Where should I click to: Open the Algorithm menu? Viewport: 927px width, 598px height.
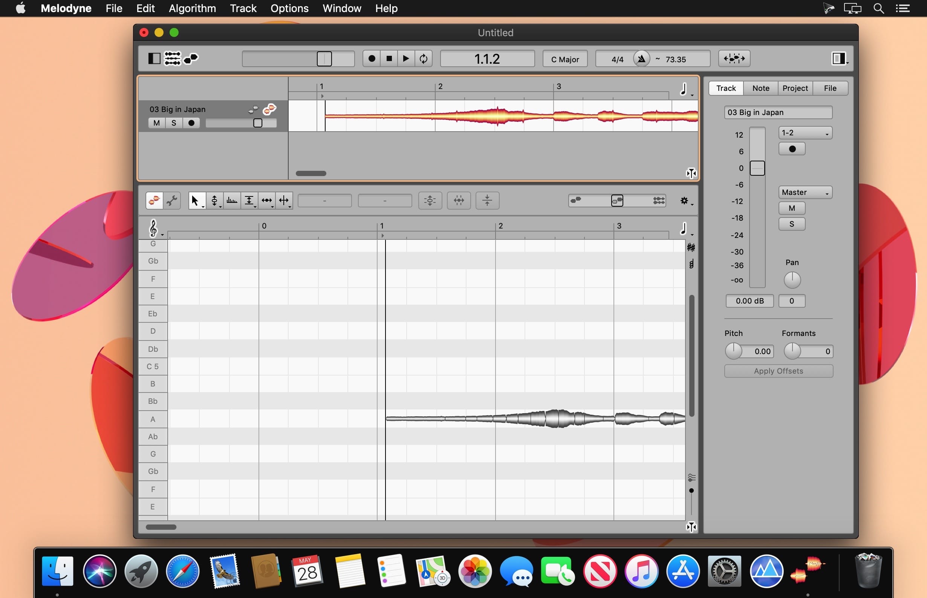pyautogui.click(x=193, y=8)
